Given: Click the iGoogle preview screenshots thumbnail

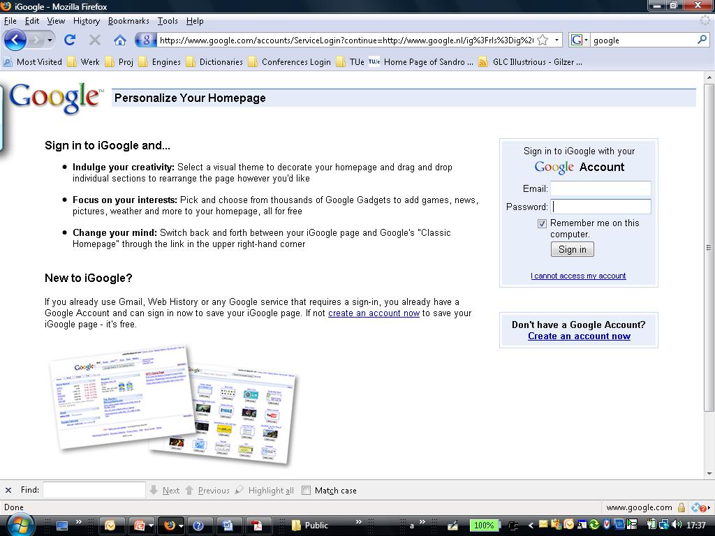Looking at the screenshot, I should 173,405.
